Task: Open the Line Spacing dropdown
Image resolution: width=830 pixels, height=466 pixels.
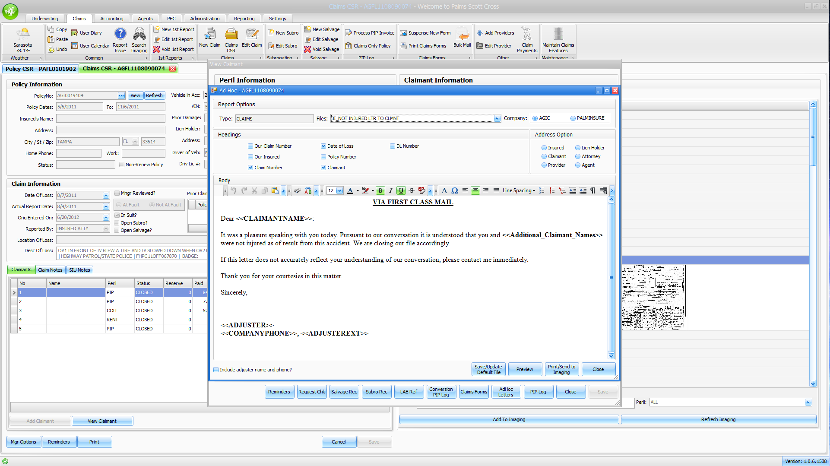Action: click(x=519, y=191)
